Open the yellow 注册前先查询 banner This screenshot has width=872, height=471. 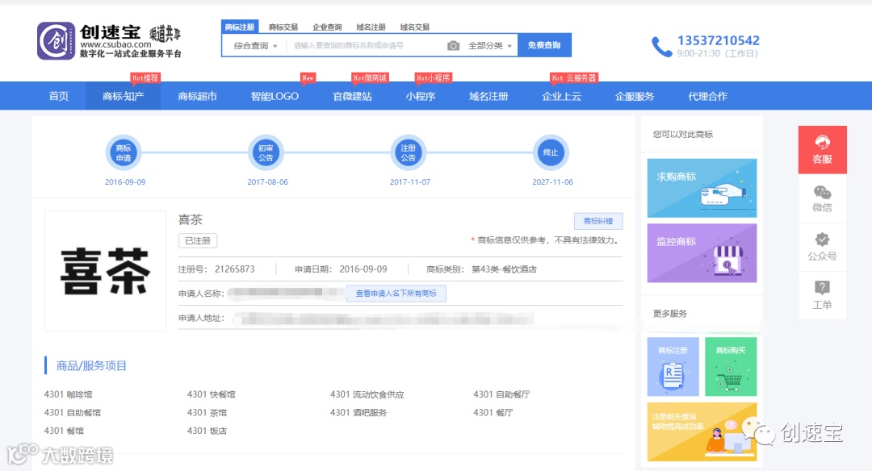pyautogui.click(x=702, y=431)
